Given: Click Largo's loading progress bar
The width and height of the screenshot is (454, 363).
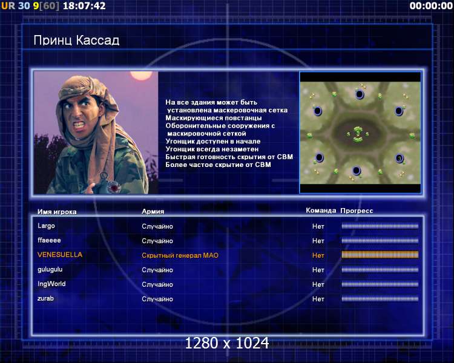Looking at the screenshot, I should tap(380, 226).
